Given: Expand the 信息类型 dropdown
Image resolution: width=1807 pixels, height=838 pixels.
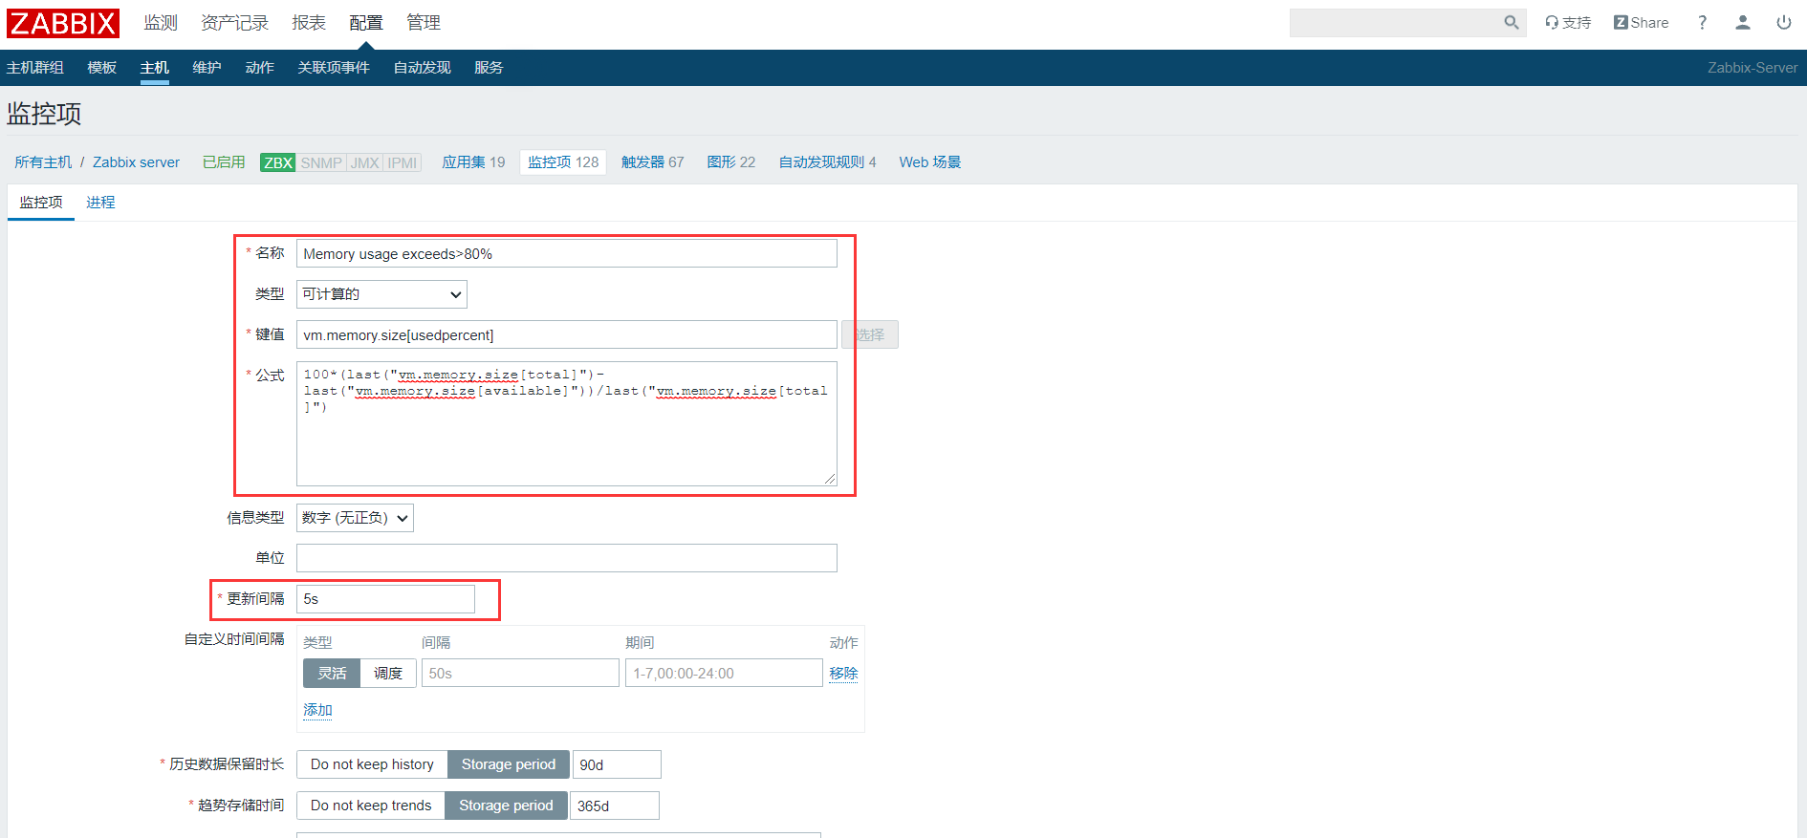Looking at the screenshot, I should [x=355, y=518].
